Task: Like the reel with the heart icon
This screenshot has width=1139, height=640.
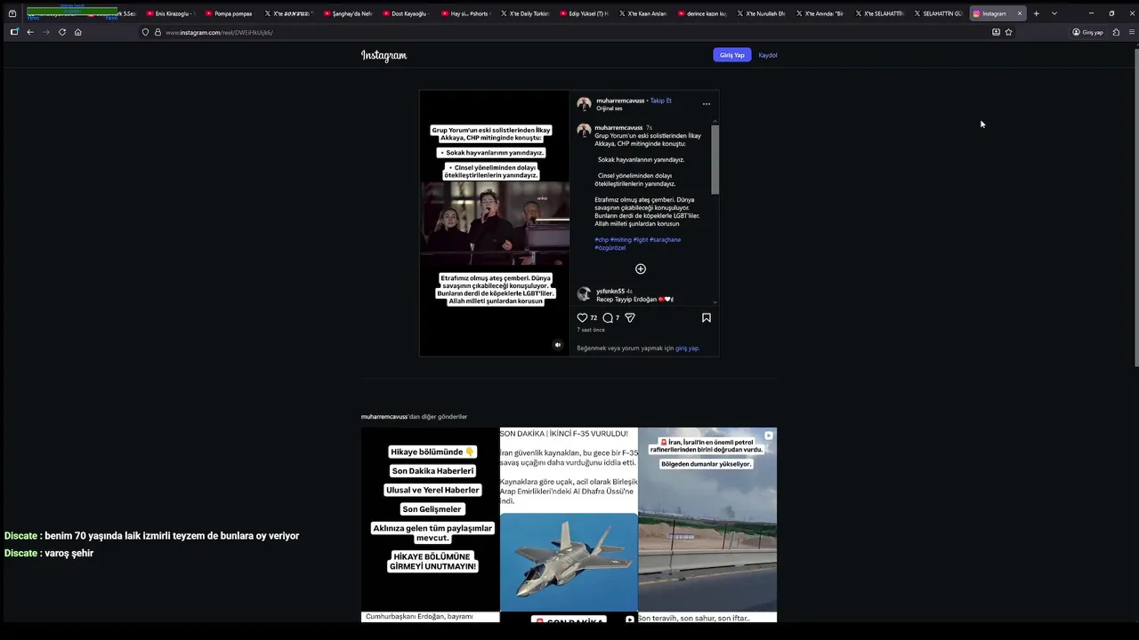Action: point(582,317)
